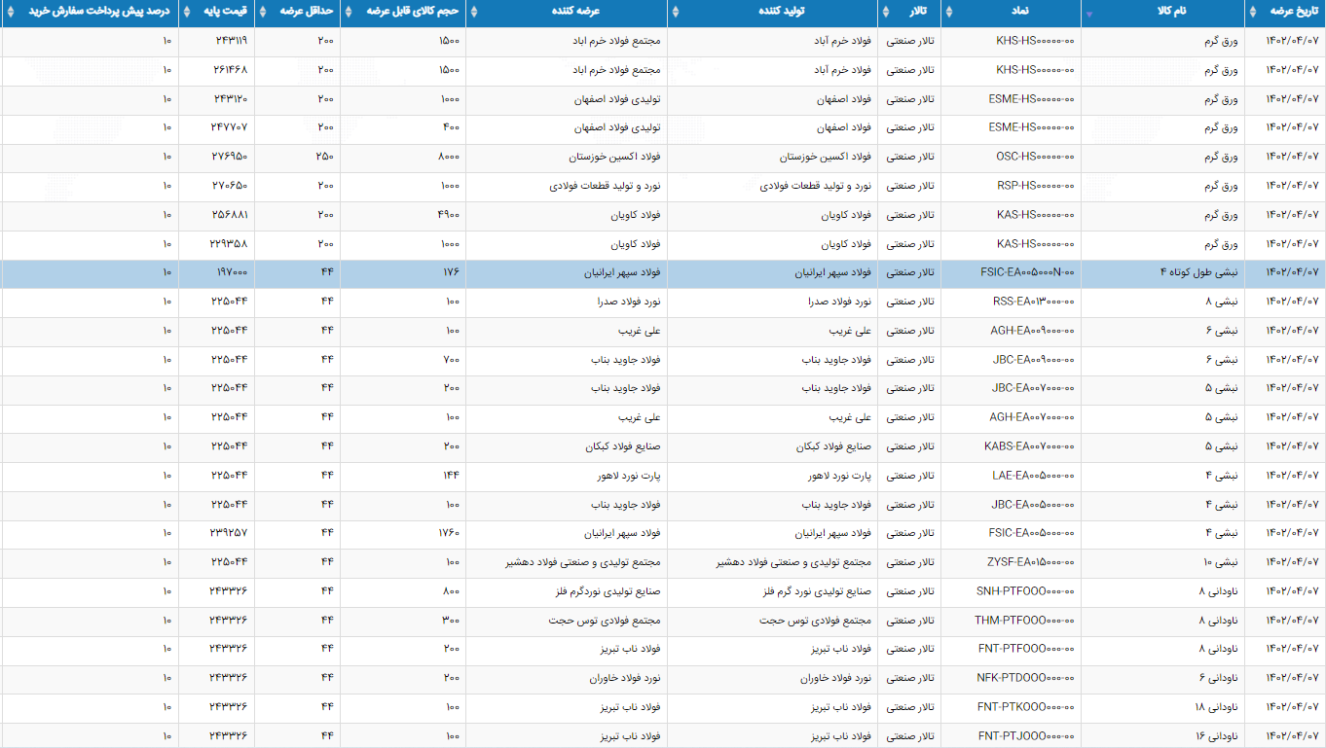Click the offer volume value '۸۰۰'
The image size is (1326, 748).
452,591
